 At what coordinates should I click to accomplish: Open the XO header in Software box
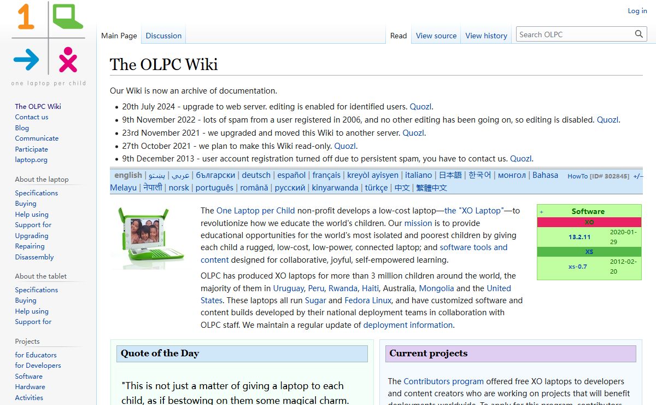tap(589, 222)
